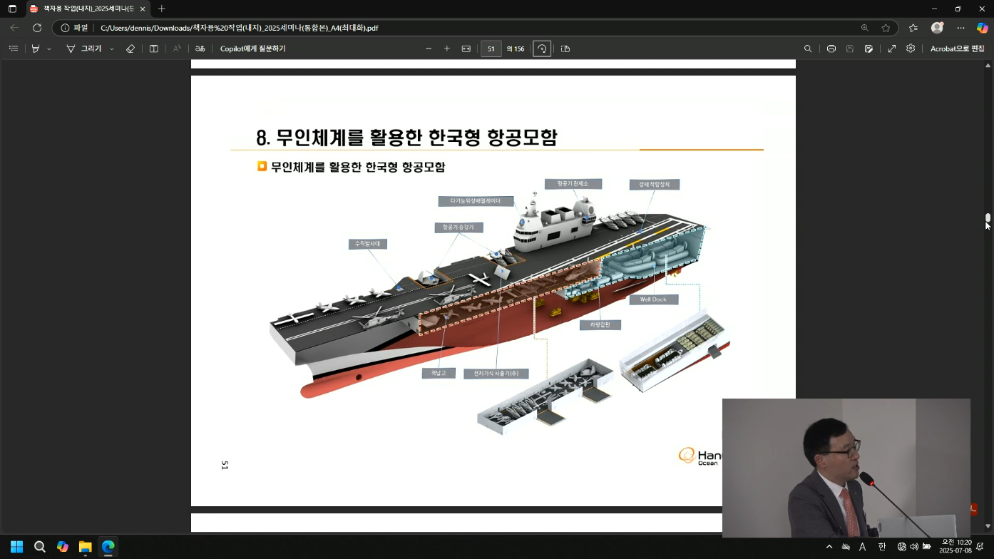994x559 pixels.
Task: Open PDF viewer settings gear
Action: 911,48
